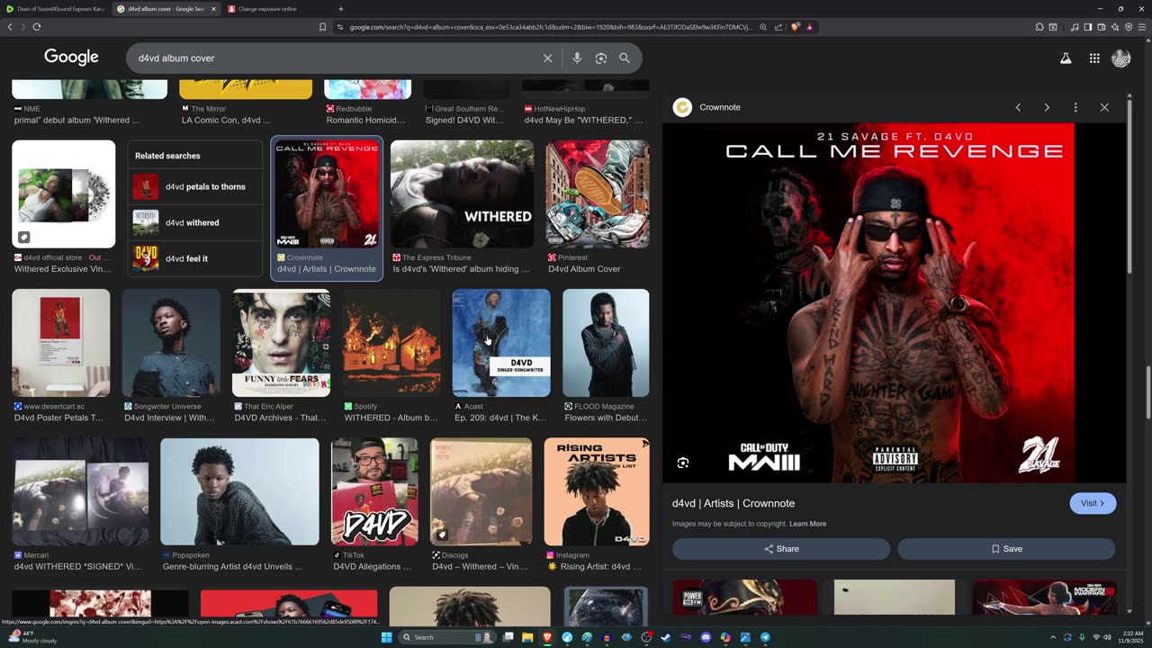
Task: Open Discord from the taskbar
Action: pyautogui.click(x=706, y=637)
